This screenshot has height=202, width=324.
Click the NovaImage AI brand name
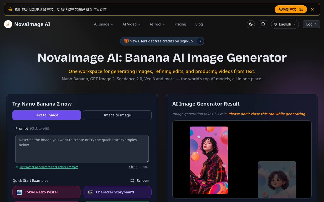(32, 24)
